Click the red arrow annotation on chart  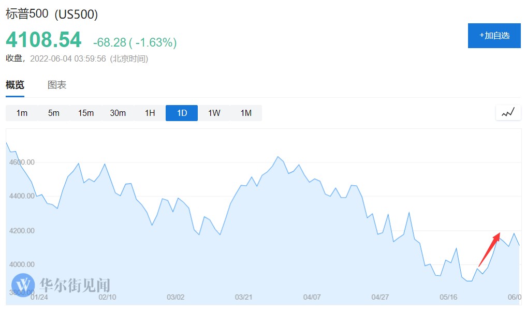click(489, 250)
